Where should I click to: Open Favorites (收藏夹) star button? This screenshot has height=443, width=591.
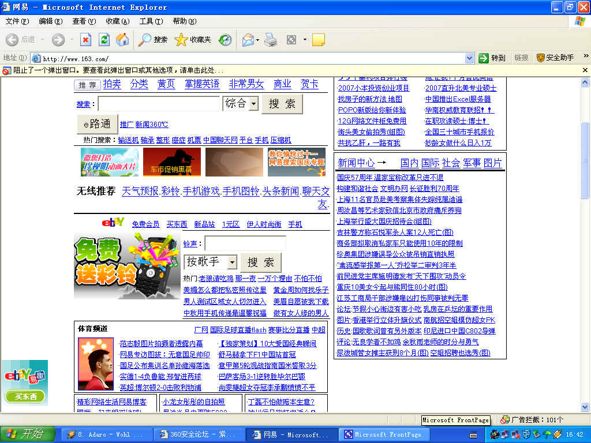pyautogui.click(x=193, y=40)
